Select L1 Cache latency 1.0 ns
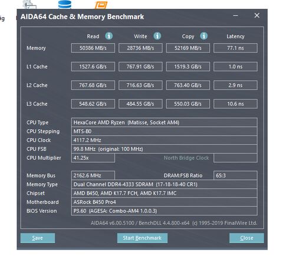Viewport: 283px width, 262px height. click(235, 67)
